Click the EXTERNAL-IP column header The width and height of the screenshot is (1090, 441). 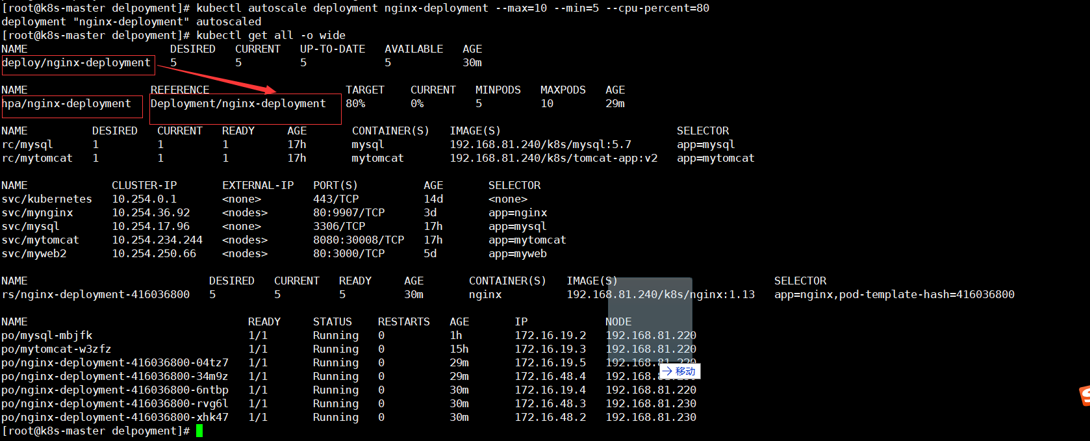point(258,185)
